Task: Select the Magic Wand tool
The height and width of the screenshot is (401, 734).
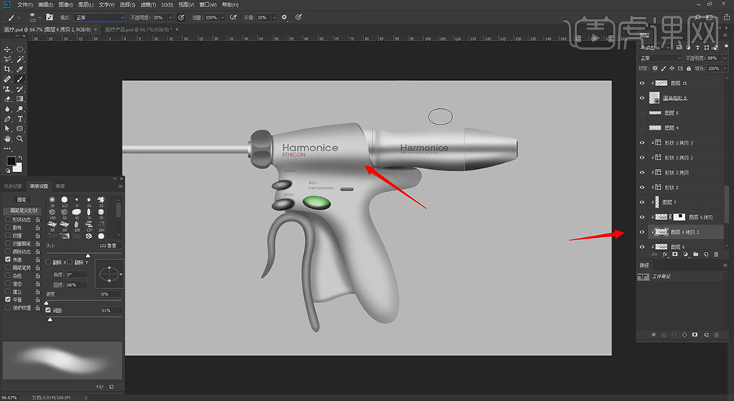Action: click(x=20, y=59)
